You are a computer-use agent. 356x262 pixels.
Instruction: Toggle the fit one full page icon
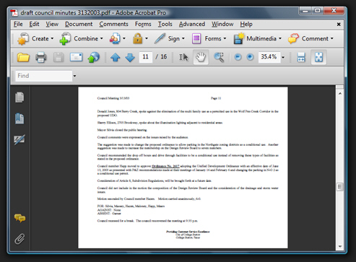pyautogui.click(x=318, y=57)
